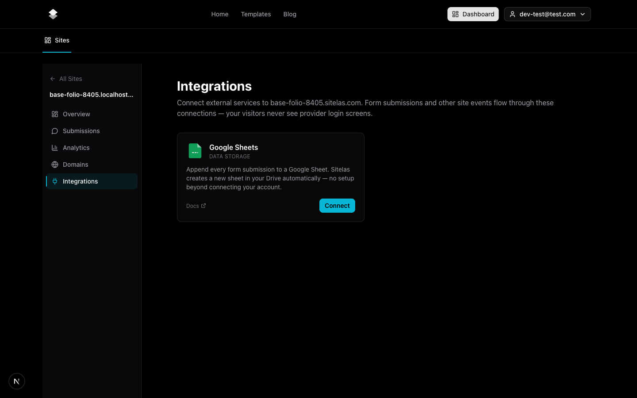
Task: Click the user avatar icon
Action: (512, 14)
